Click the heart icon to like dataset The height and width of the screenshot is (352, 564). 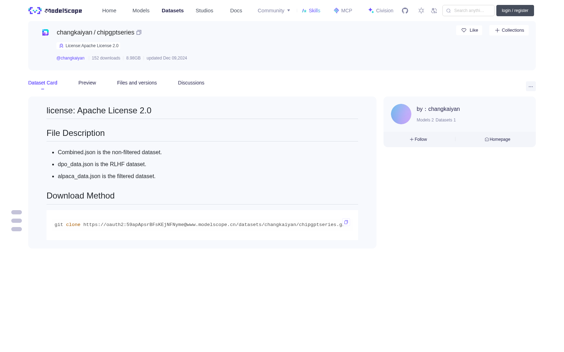tap(464, 30)
